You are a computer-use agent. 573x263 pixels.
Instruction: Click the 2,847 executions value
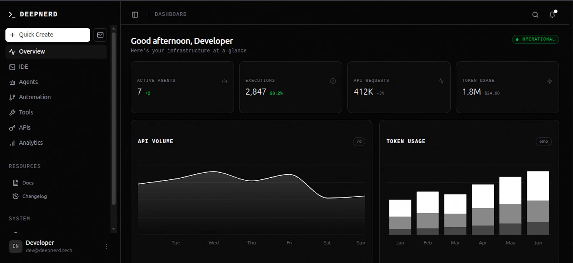(256, 92)
